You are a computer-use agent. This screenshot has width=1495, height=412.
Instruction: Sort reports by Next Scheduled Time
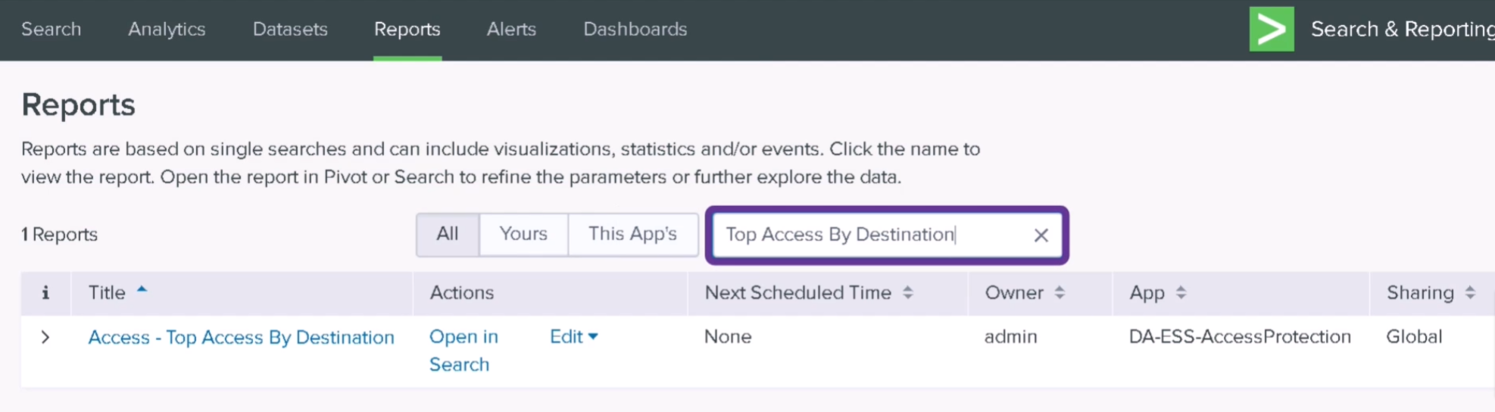pos(907,293)
